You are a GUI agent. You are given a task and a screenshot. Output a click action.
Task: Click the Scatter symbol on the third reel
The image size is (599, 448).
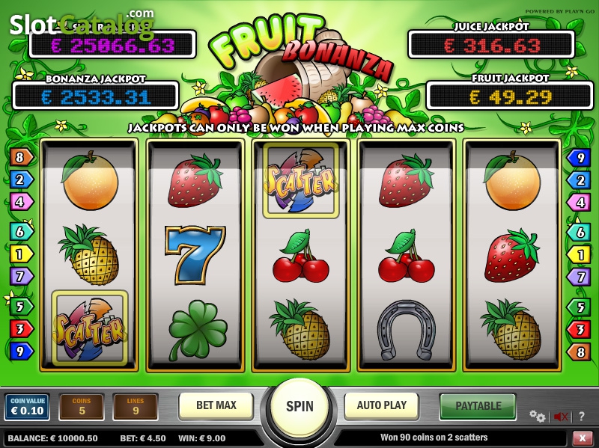301,180
